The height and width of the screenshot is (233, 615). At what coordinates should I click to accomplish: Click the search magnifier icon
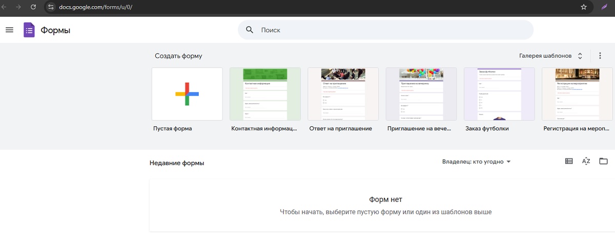coord(250,30)
